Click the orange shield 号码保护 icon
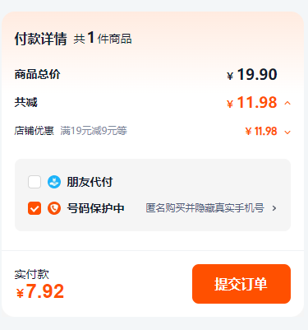Image resolution: width=308 pixels, height=330 pixels. pos(54,208)
